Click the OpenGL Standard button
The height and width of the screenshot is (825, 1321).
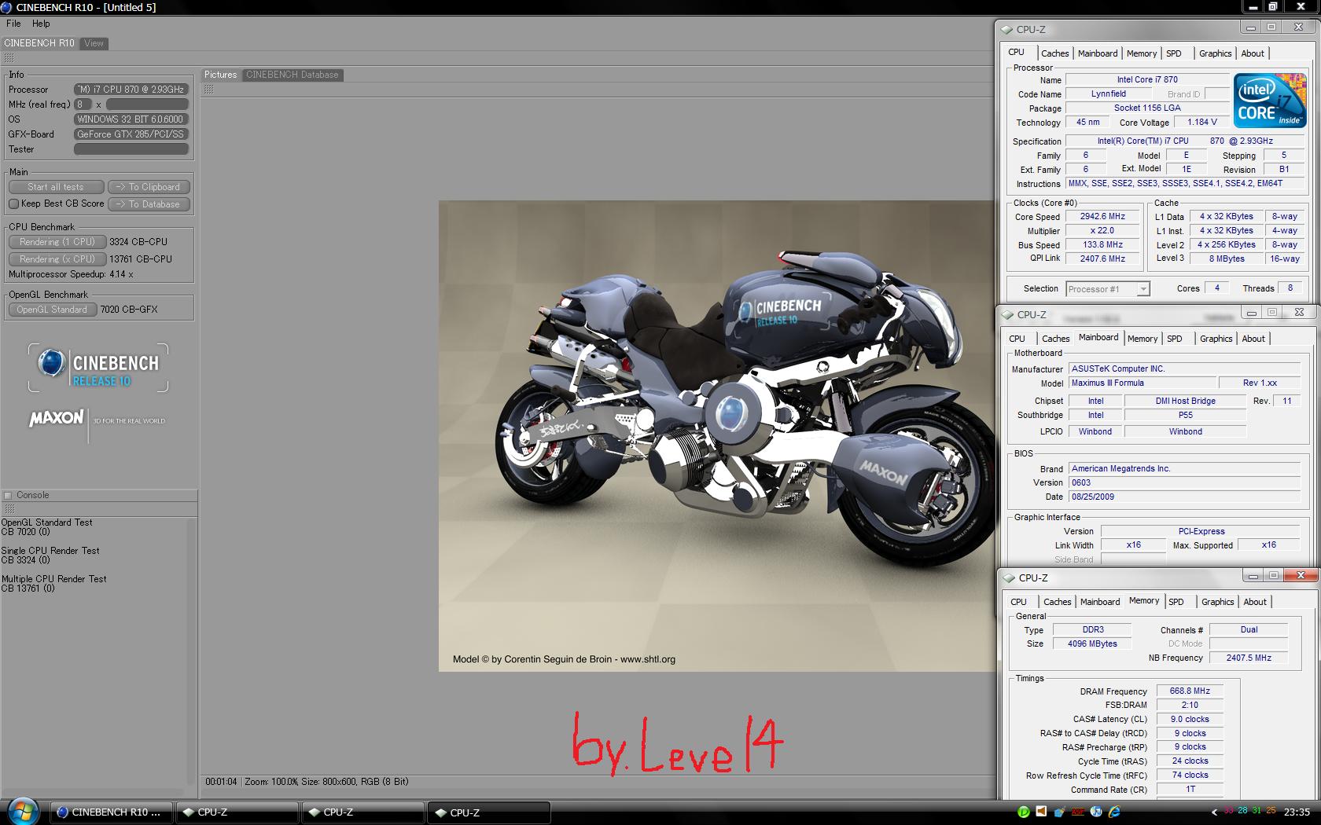click(52, 310)
